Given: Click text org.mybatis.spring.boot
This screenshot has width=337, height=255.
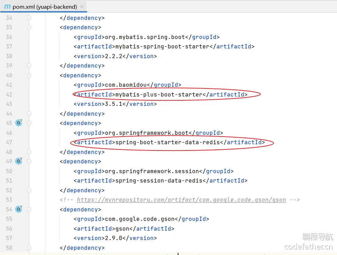Looking at the screenshot, I should tap(145, 37).
